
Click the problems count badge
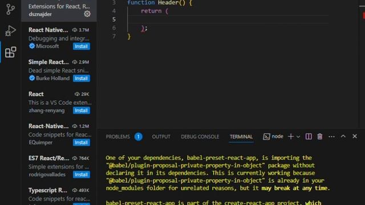point(138,137)
